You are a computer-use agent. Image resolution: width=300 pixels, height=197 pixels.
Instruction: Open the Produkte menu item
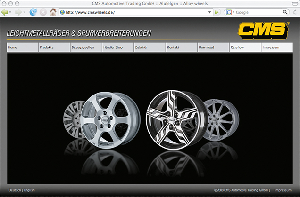(x=47, y=47)
